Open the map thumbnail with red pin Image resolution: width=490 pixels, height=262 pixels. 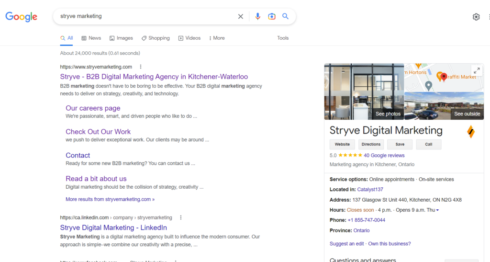click(444, 78)
